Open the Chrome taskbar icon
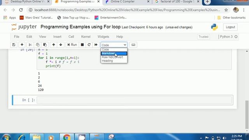The width and height of the screenshot is (249, 140). click(67, 137)
